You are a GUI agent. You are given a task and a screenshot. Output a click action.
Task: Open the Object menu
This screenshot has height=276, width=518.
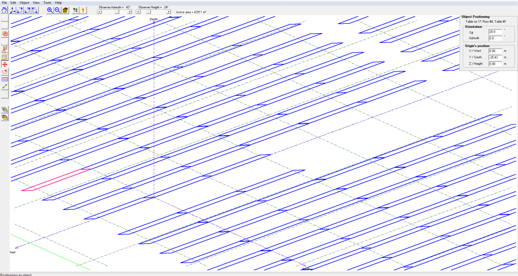pos(24,3)
